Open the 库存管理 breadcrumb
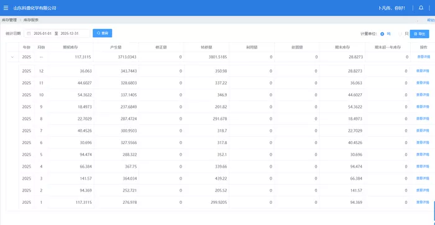 pyautogui.click(x=9, y=20)
